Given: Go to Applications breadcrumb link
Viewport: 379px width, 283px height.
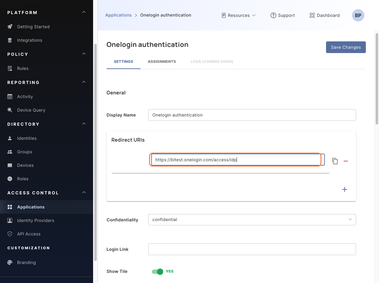Looking at the screenshot, I should coord(118,15).
